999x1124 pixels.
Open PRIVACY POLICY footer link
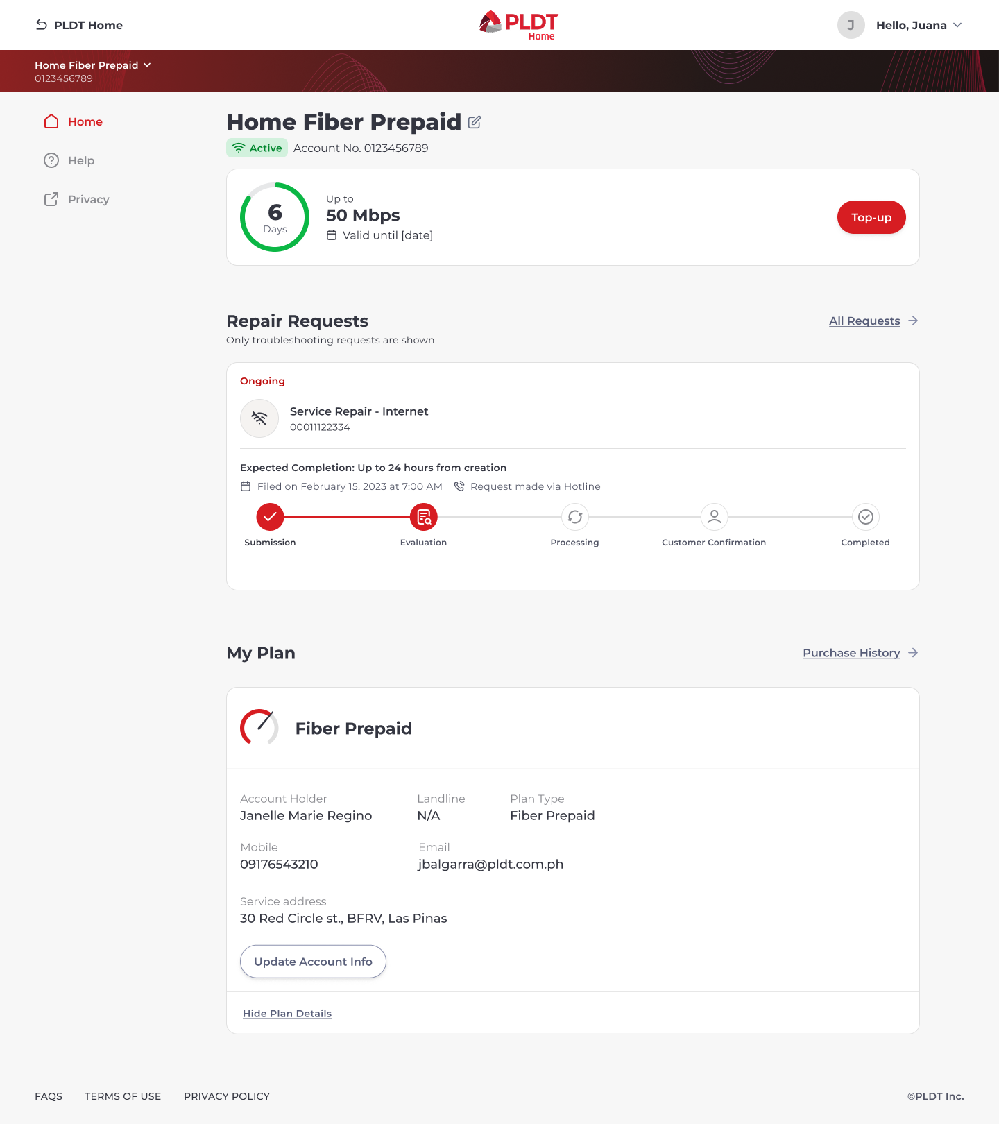coord(227,1096)
